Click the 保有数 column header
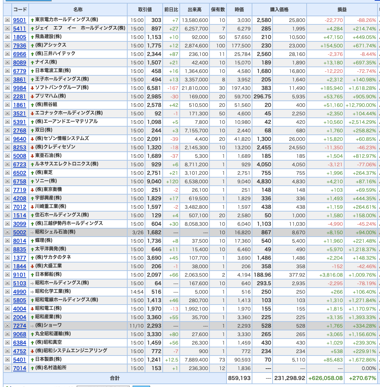Image resolution: width=380 pixels, height=387 pixels. 218,10
